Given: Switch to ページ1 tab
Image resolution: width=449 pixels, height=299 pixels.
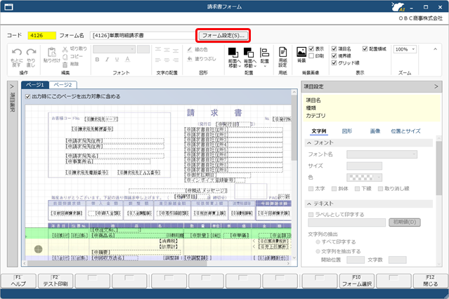Looking at the screenshot, I should [35, 85].
